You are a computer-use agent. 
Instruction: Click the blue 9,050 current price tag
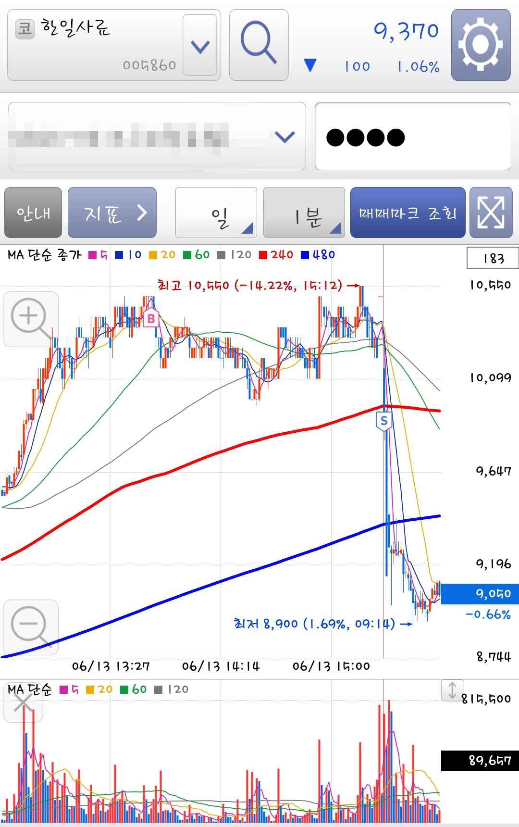pyautogui.click(x=480, y=594)
